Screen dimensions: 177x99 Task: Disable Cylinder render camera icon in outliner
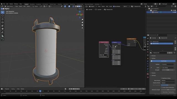coord(175,12)
